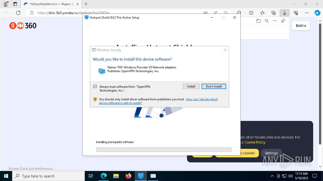Open Windows Security taskbar window icon
Screen dimensions: 323x181
[x=153, y=176]
